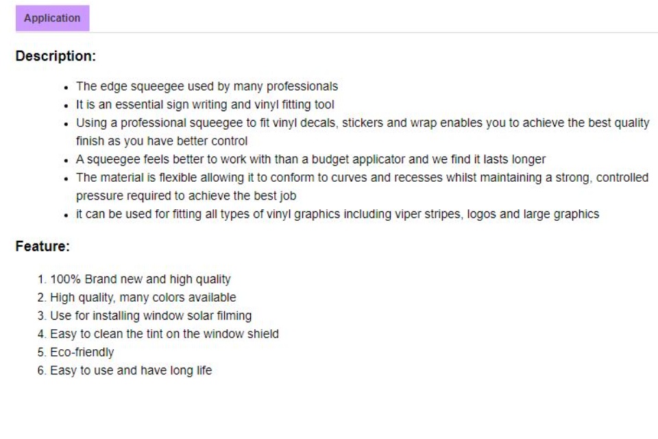Click the word 'controlled' in material bullet
Image resolution: width=658 pixels, height=439 pixels.
coord(622,178)
